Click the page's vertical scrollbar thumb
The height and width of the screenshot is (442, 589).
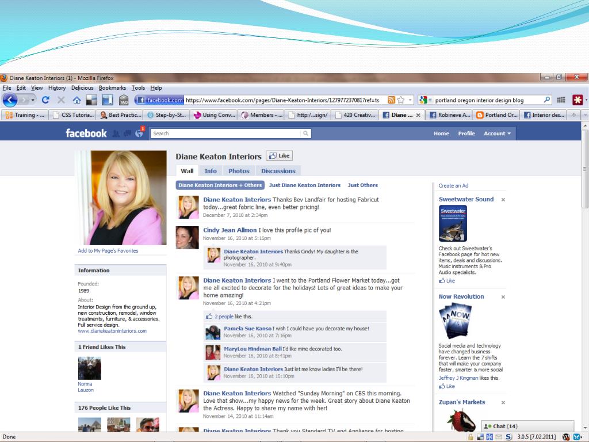point(585,167)
